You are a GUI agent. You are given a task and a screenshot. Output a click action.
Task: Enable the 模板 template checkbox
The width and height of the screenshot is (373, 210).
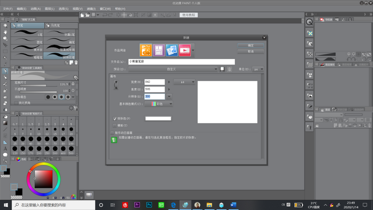tap(115, 125)
